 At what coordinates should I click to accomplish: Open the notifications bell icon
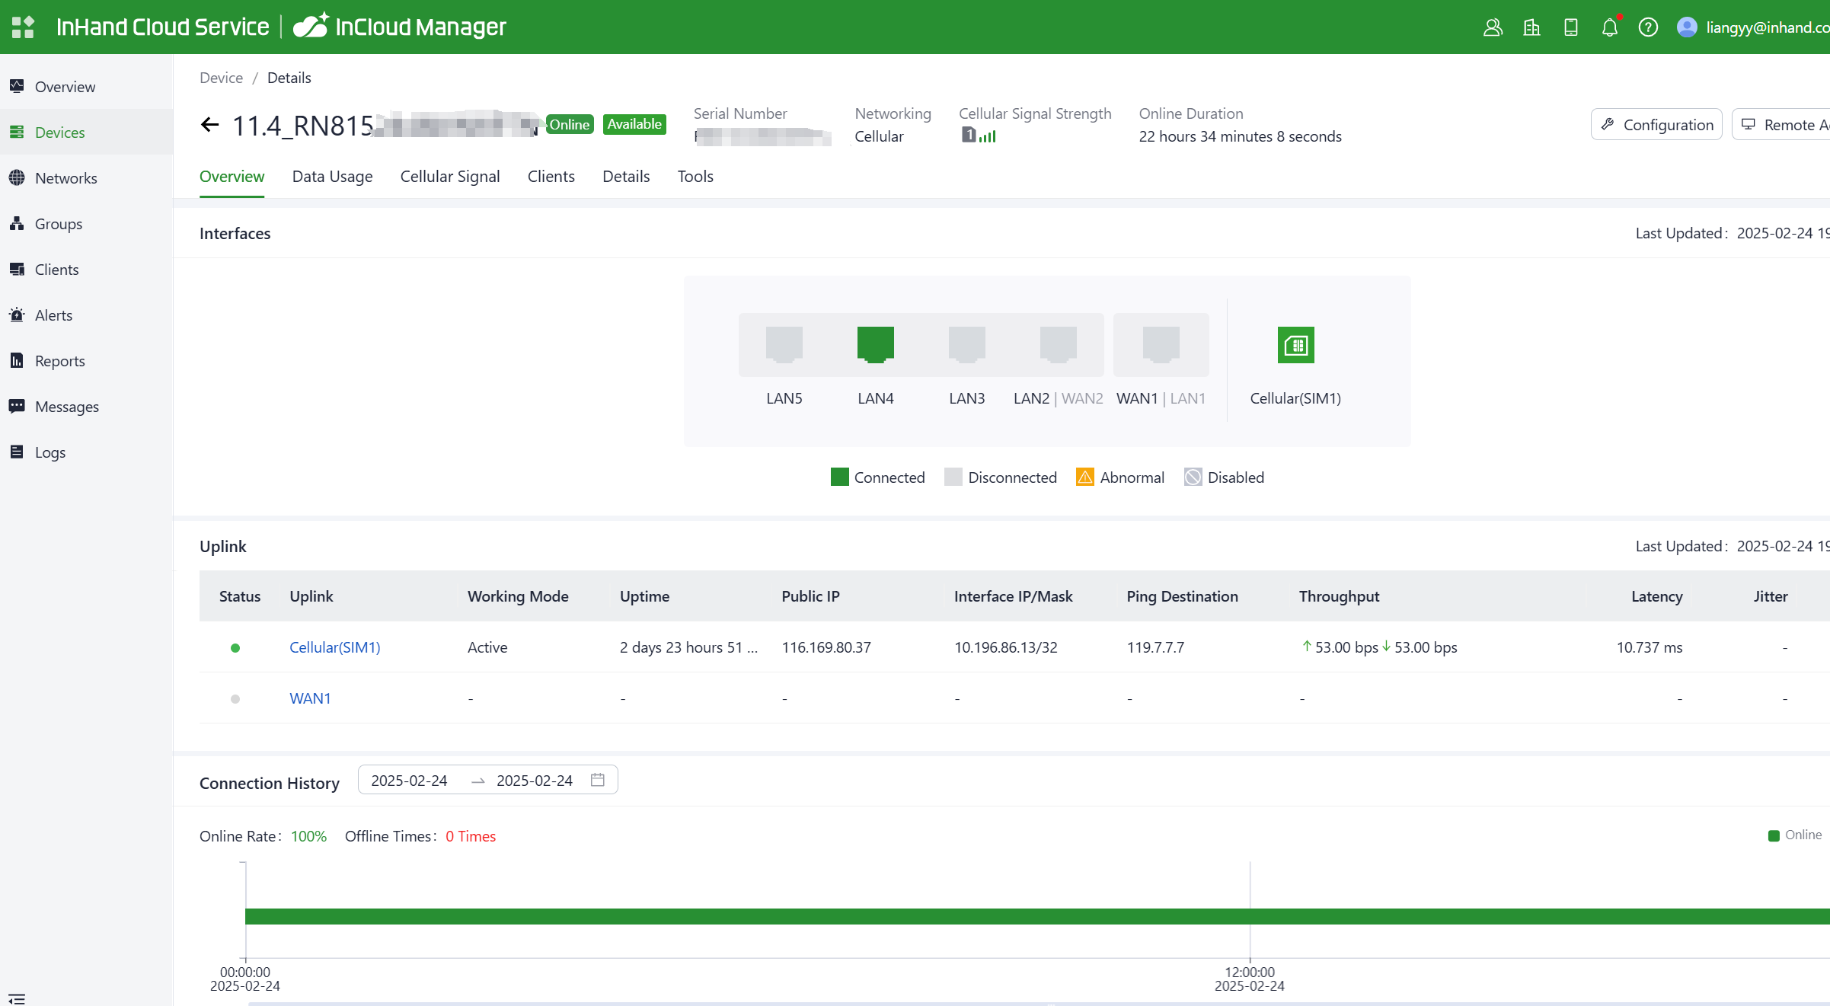(x=1609, y=28)
